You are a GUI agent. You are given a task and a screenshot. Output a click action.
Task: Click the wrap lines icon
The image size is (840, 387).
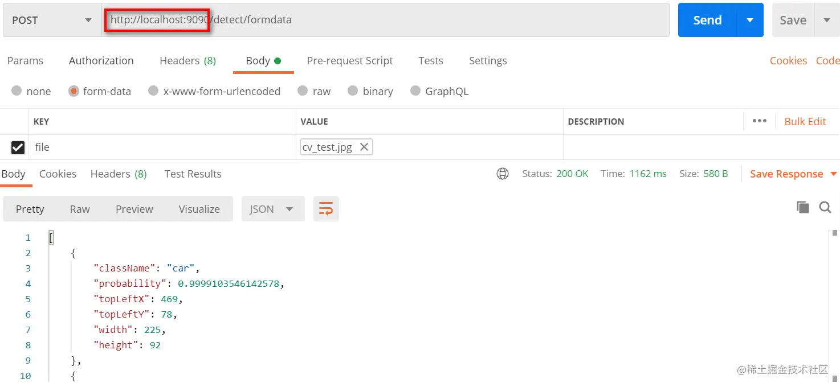(326, 209)
